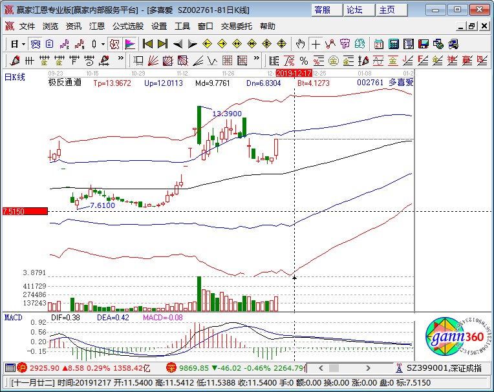The width and height of the screenshot is (494, 392).
Task: Toggle the crosshair cursor tool
Action: point(316,44)
